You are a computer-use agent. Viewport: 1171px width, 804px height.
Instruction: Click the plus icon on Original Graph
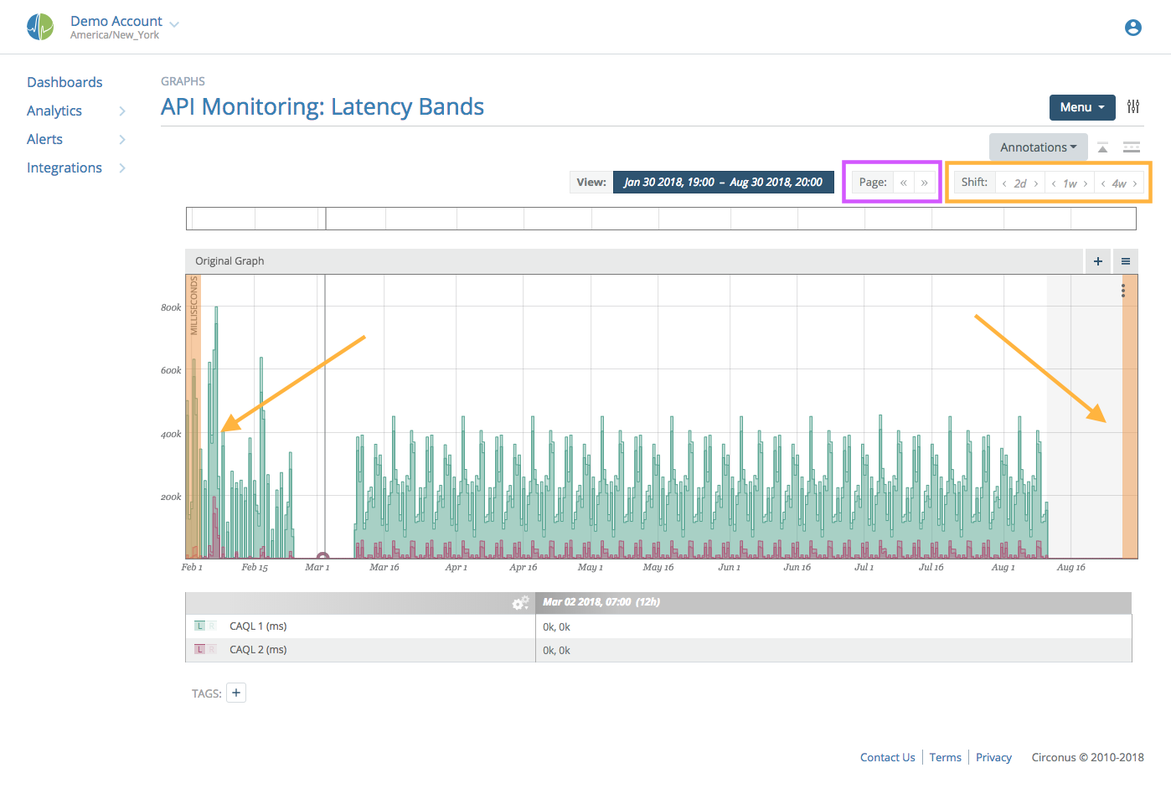[x=1097, y=261]
